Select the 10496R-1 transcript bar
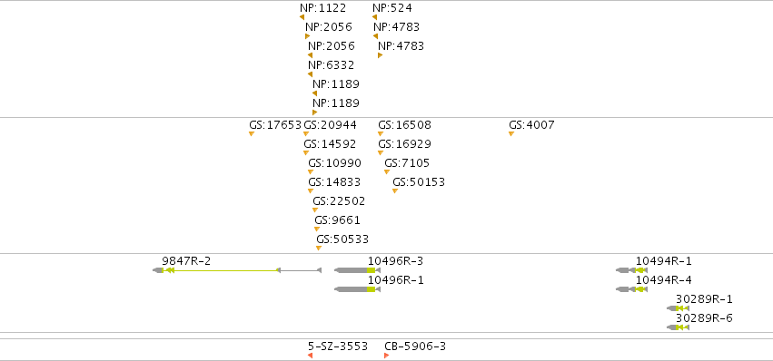This screenshot has height=361, width=773. coord(357,289)
